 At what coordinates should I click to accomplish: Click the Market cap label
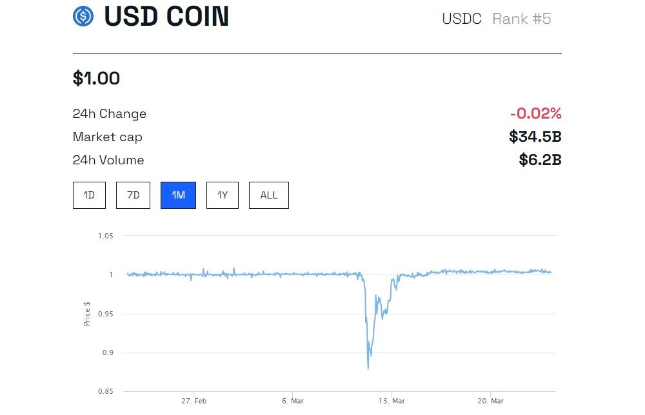(108, 137)
